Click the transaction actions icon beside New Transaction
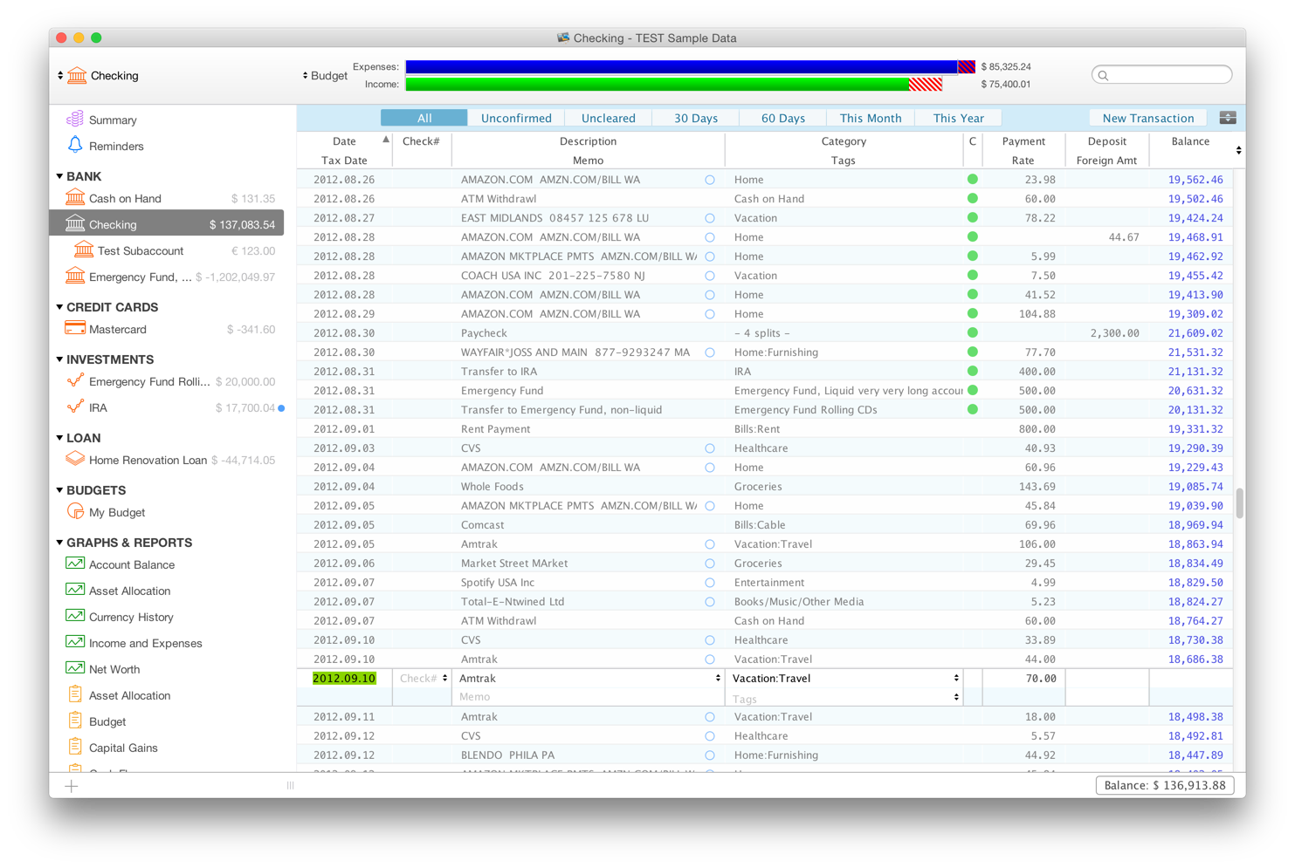 click(1228, 117)
